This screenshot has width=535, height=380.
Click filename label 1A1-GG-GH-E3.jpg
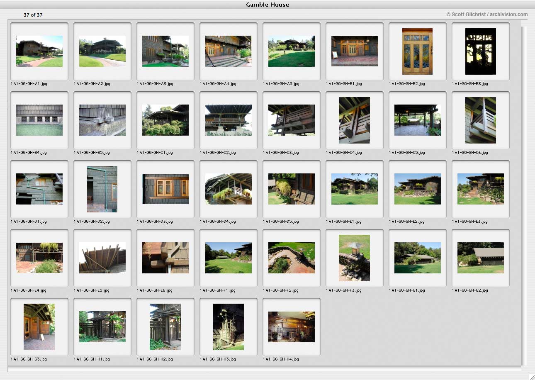click(x=470, y=222)
